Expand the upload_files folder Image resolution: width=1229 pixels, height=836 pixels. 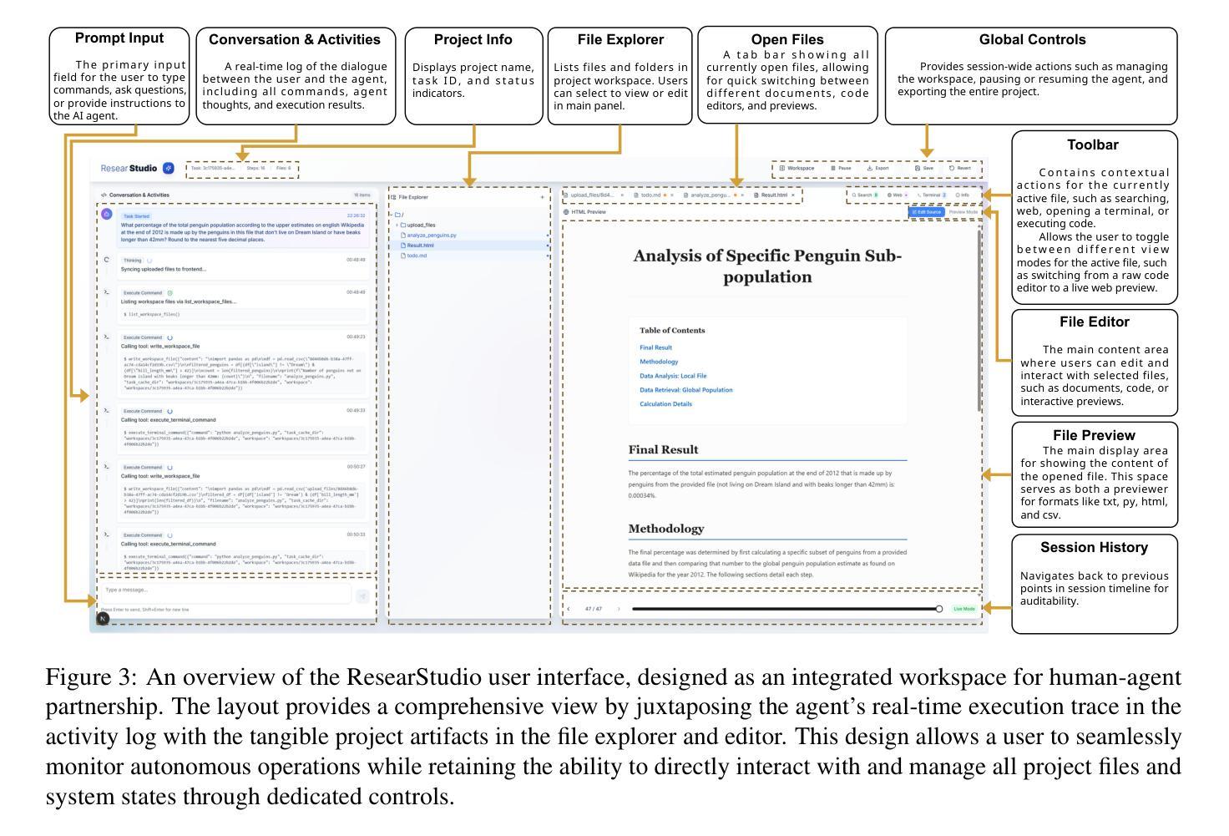(397, 225)
